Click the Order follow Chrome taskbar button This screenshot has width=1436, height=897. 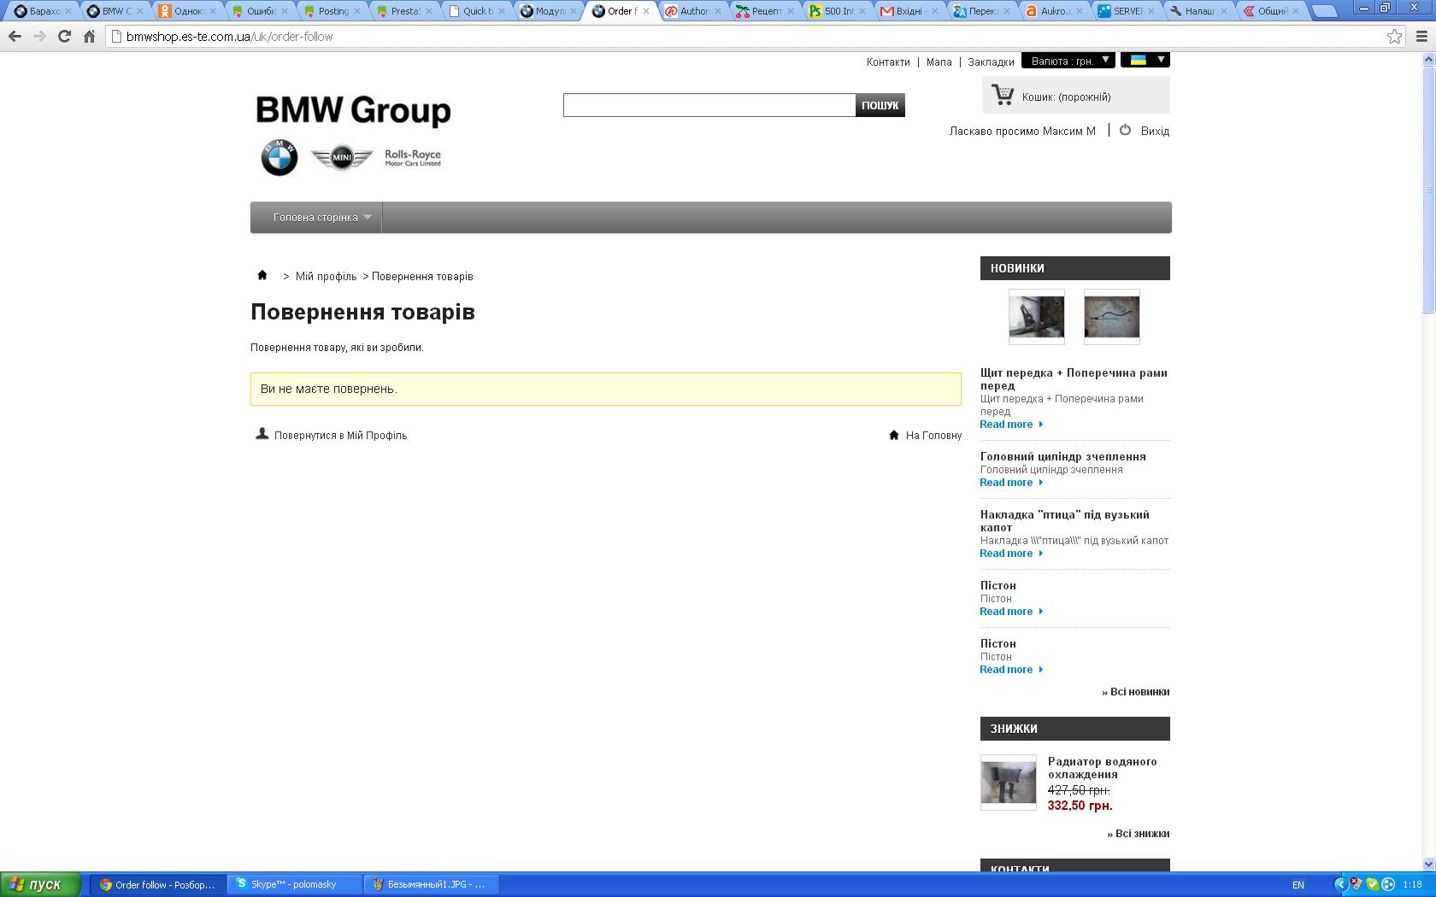(x=159, y=885)
